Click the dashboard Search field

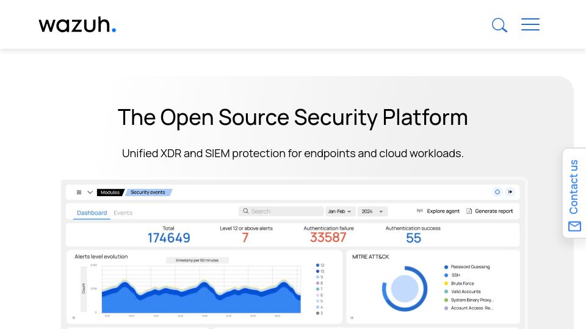click(281, 211)
